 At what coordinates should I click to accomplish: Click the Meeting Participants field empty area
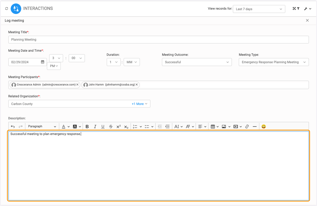tap(224, 85)
